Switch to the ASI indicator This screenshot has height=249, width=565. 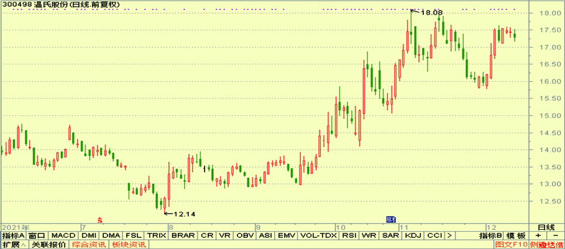click(x=265, y=236)
